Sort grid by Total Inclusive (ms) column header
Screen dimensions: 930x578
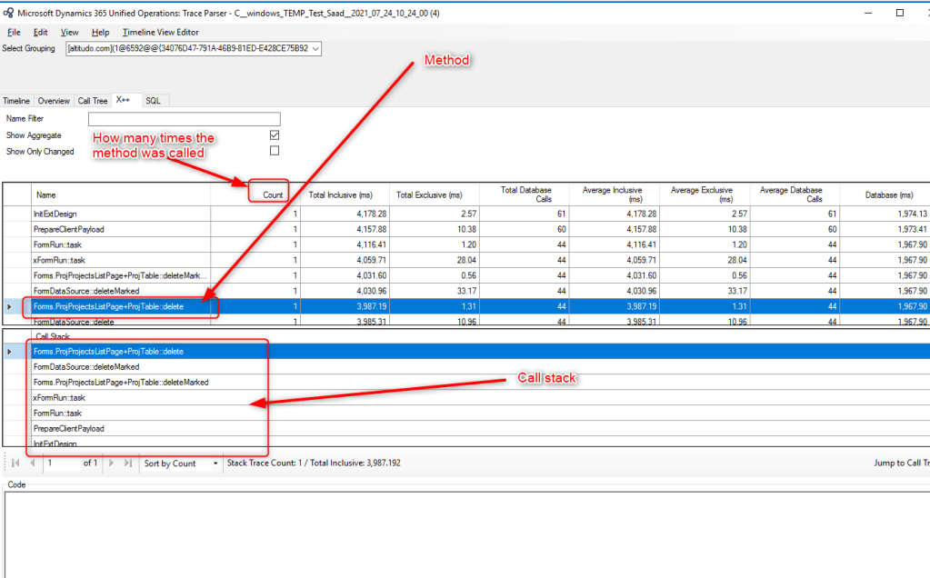(x=341, y=194)
